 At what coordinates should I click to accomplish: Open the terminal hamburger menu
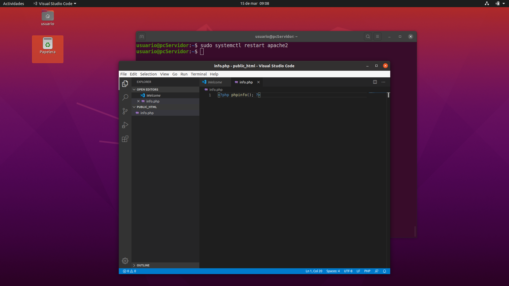[378, 37]
